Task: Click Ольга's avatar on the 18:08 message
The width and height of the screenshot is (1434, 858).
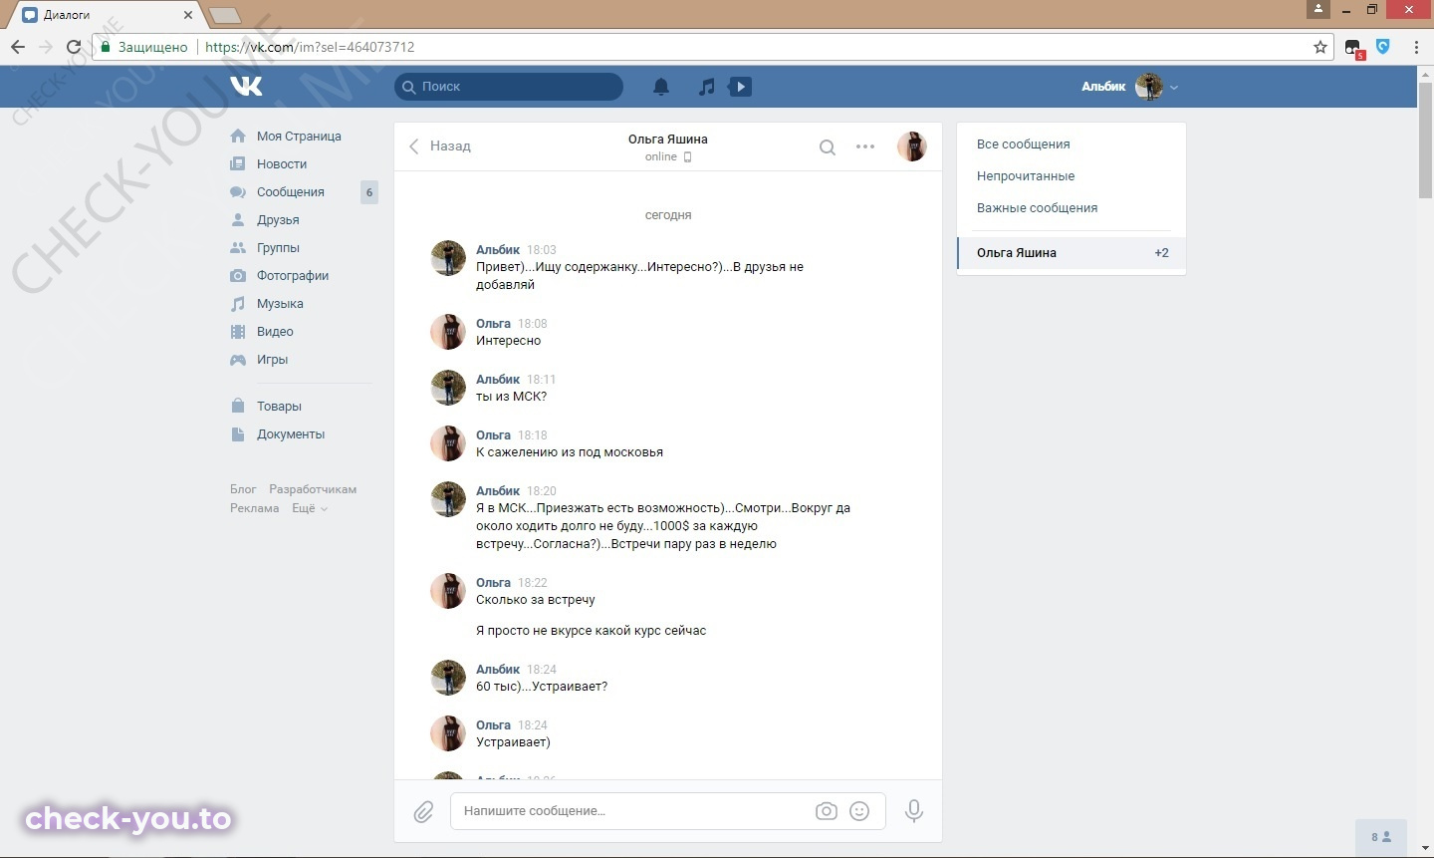Action: pos(448,332)
